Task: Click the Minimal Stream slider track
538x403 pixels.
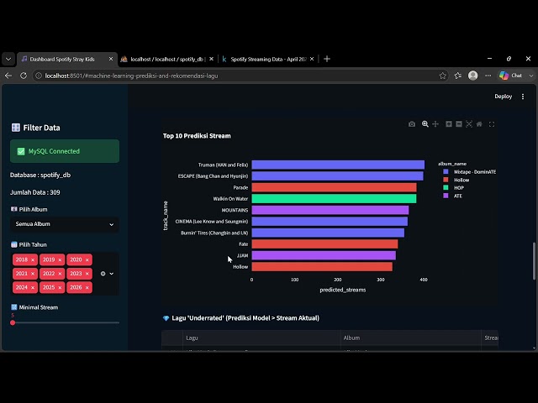Action: [x=67, y=322]
